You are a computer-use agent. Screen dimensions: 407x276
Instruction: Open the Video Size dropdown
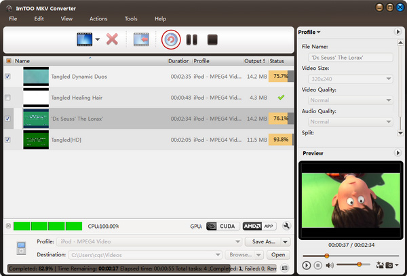tap(351, 79)
